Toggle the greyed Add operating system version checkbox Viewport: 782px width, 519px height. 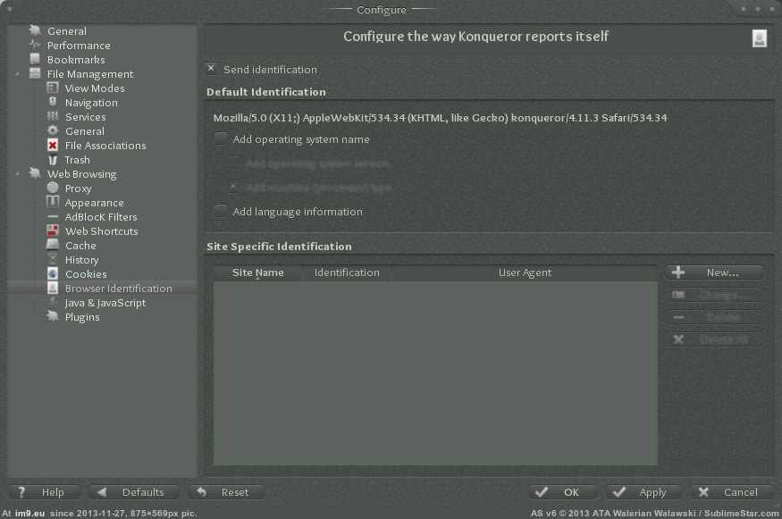(233, 163)
